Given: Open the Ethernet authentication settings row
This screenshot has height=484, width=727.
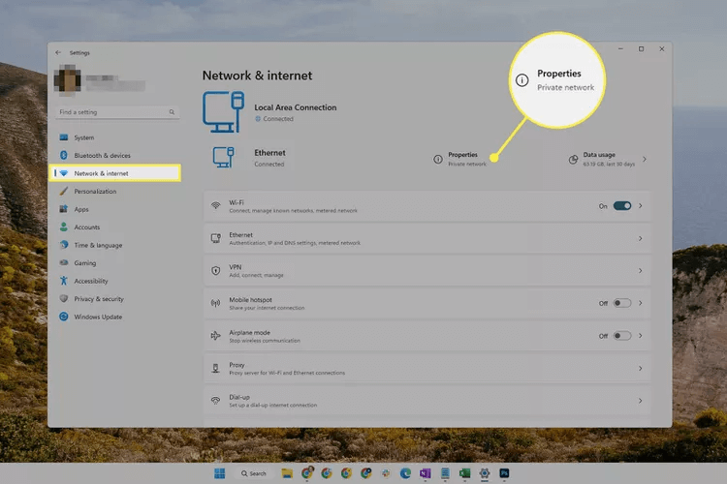Looking at the screenshot, I should click(x=427, y=238).
